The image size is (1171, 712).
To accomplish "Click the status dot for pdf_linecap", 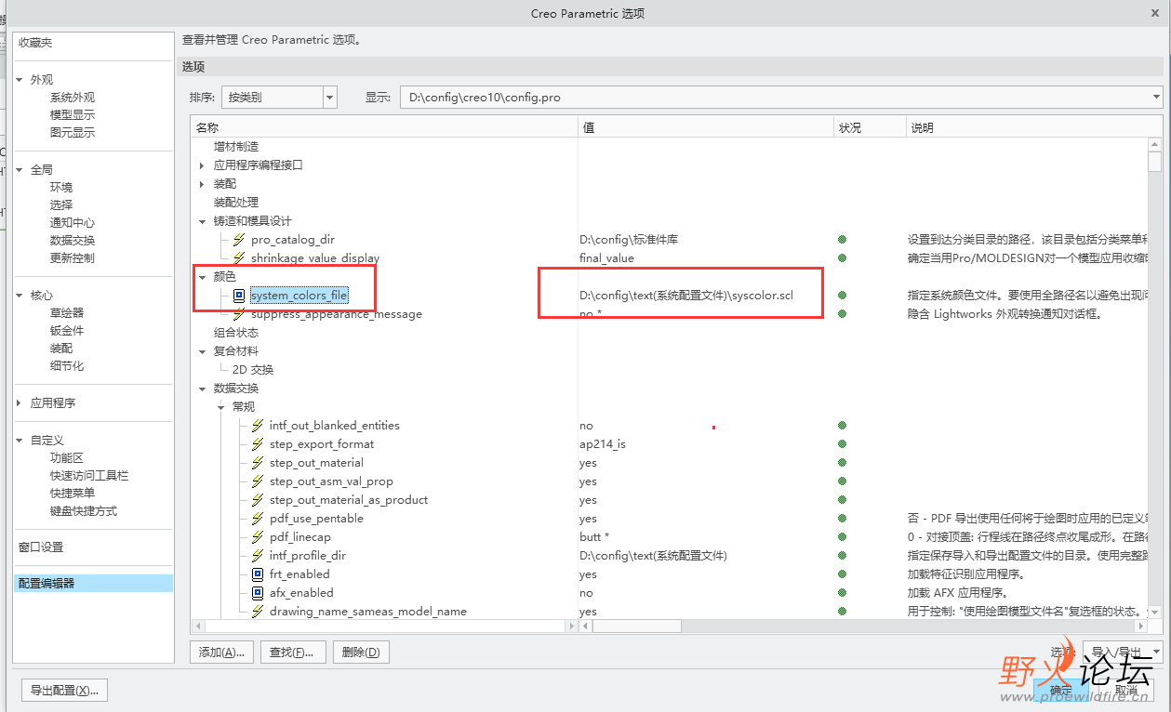I will pos(843,537).
